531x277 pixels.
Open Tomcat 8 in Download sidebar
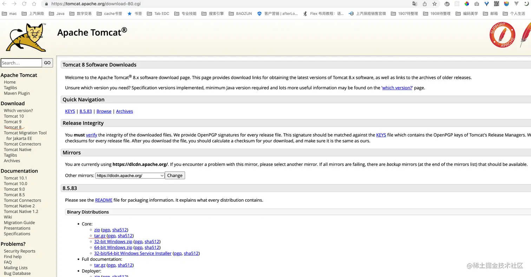[x=13, y=127]
